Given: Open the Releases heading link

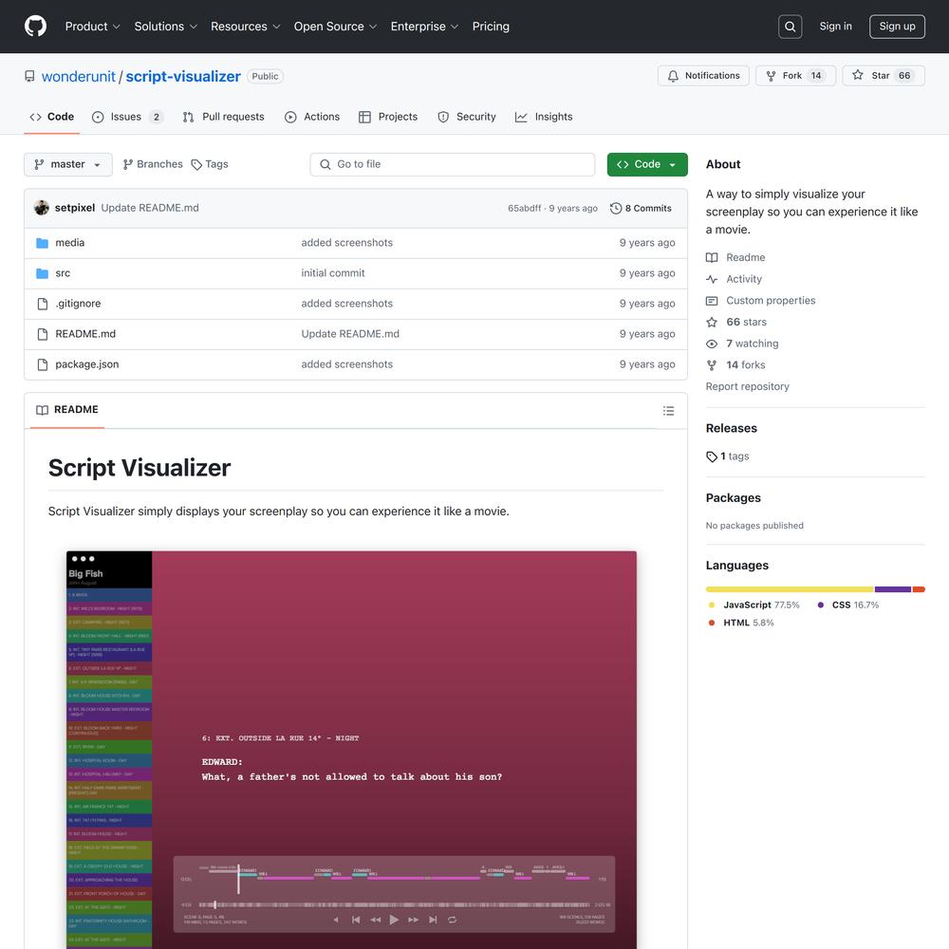Looking at the screenshot, I should 731,429.
